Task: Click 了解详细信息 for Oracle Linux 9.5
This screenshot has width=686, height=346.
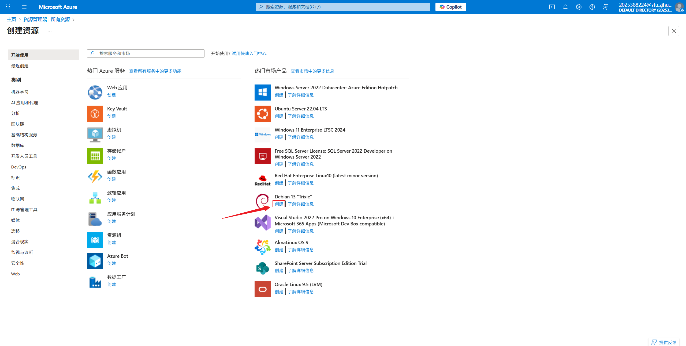Action: 301,292
